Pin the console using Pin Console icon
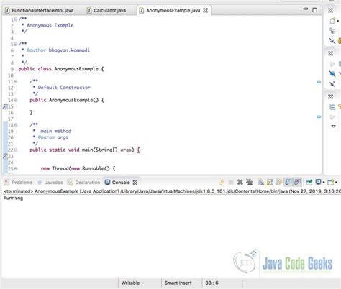This screenshot has height=289, width=341. pyautogui.click(x=309, y=183)
